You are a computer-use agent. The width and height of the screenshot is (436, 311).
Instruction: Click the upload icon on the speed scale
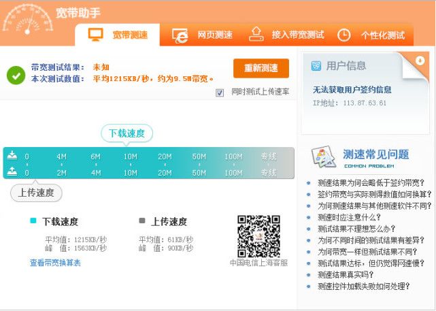click(12, 172)
